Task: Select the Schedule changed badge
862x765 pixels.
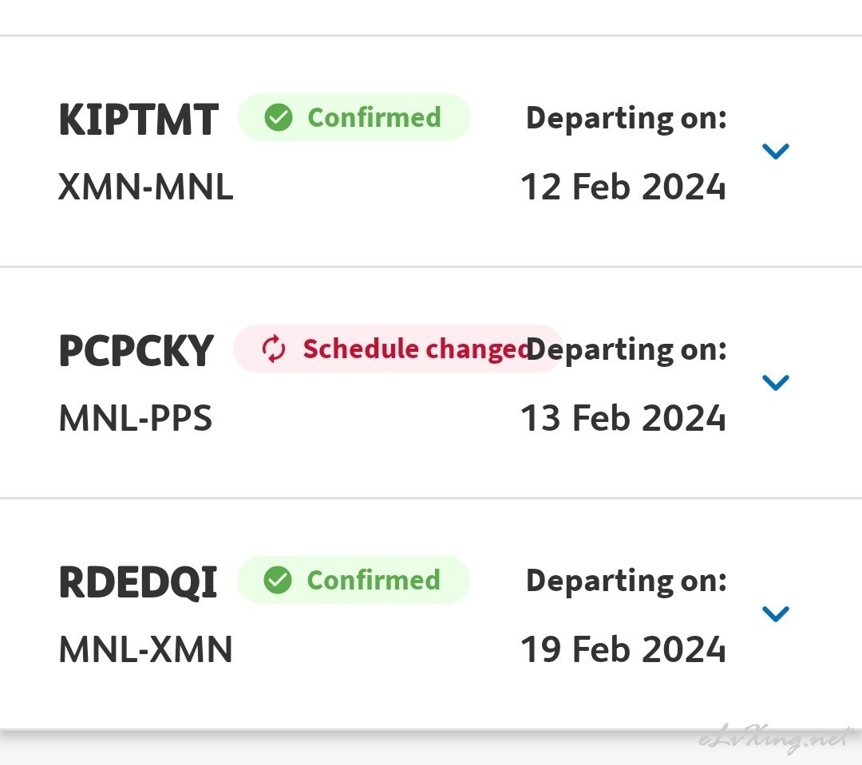Action: click(x=397, y=349)
